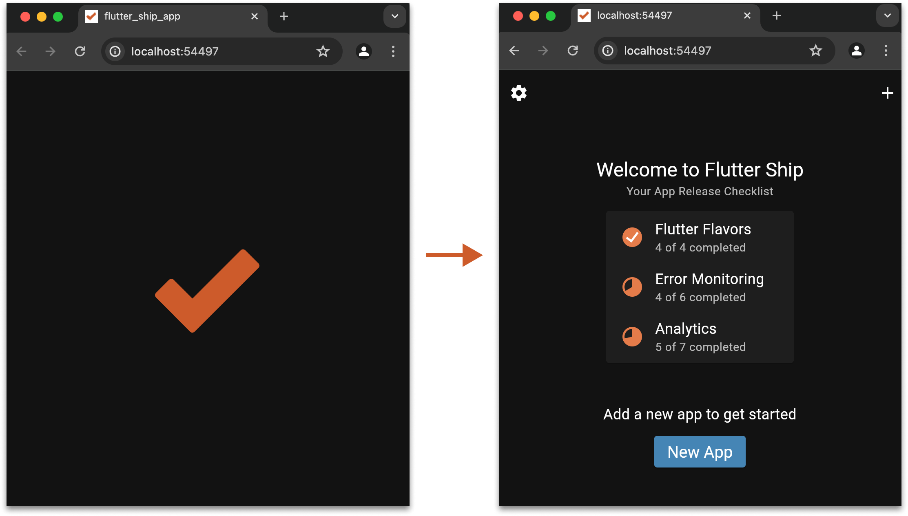Click the site info padlock circle icon
Image resolution: width=908 pixels, height=516 pixels.
115,51
